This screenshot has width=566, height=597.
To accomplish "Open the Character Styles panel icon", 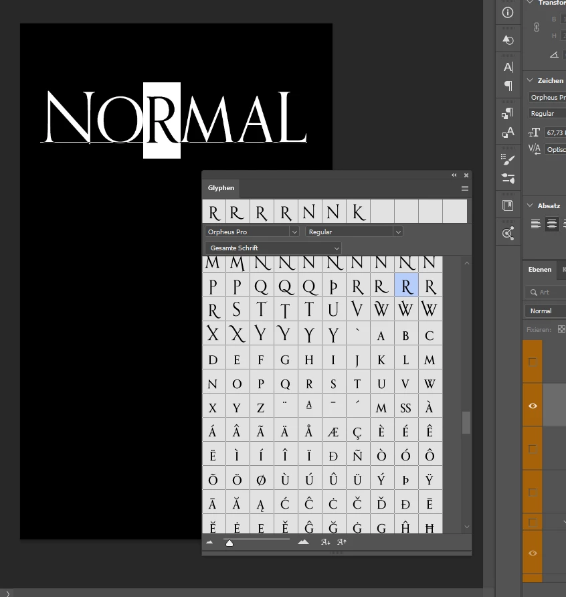I will 508,132.
